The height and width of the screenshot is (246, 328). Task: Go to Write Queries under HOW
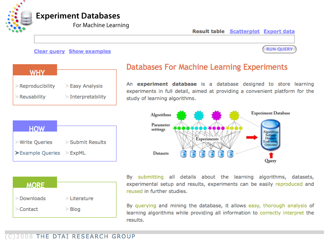click(x=36, y=142)
